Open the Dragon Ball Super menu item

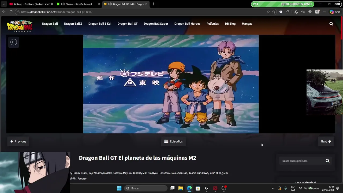coord(156,24)
